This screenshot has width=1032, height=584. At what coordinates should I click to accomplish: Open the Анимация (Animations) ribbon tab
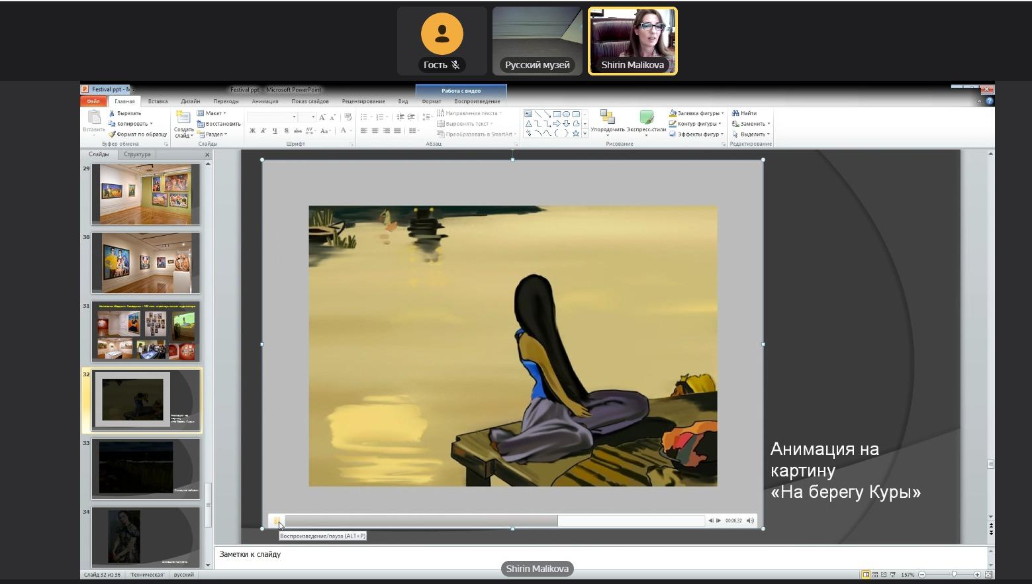(x=265, y=101)
